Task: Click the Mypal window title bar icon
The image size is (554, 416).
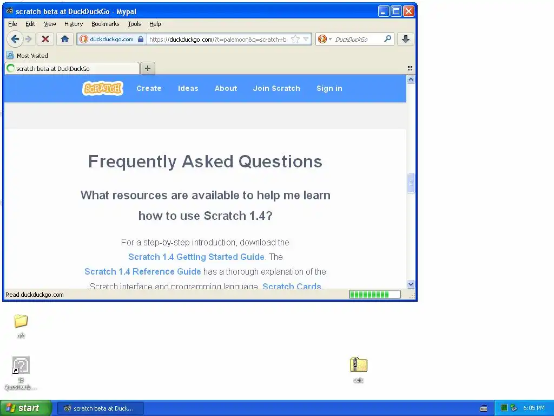Action: click(10, 11)
